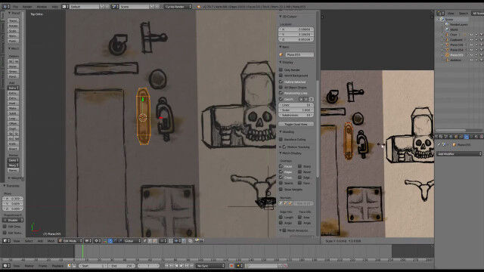Open the 3D view Mesh menu
The width and height of the screenshot is (484, 272).
pos(51,241)
